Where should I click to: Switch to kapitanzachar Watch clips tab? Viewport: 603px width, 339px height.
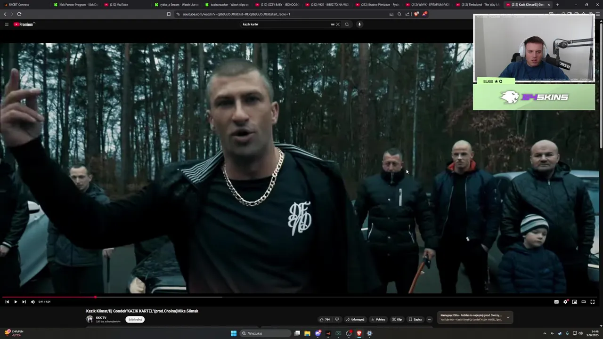coord(227,5)
